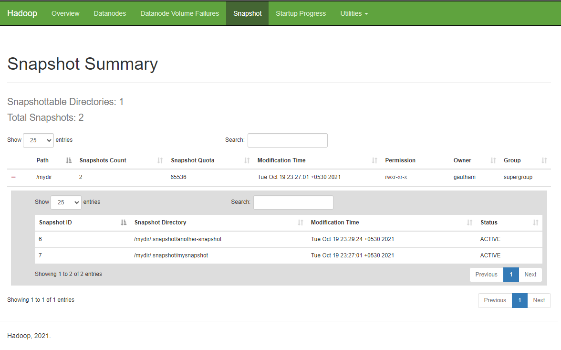Click snapshot ID 6 cell
The image size is (561, 350).
click(x=41, y=239)
